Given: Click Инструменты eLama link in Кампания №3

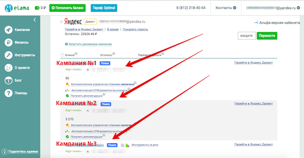Looking at the screenshot, I should 145,145.
